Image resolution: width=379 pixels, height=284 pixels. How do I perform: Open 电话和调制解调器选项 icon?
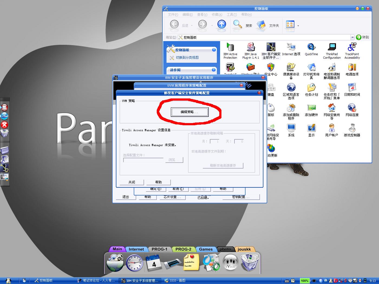tap(332, 71)
